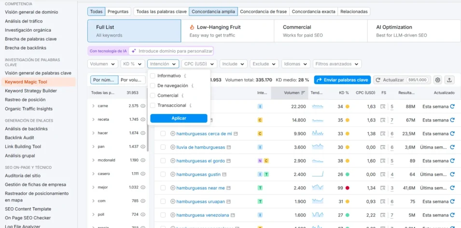
Task: Add hamburguesas cerca de mi with plus icon
Action: point(173,134)
